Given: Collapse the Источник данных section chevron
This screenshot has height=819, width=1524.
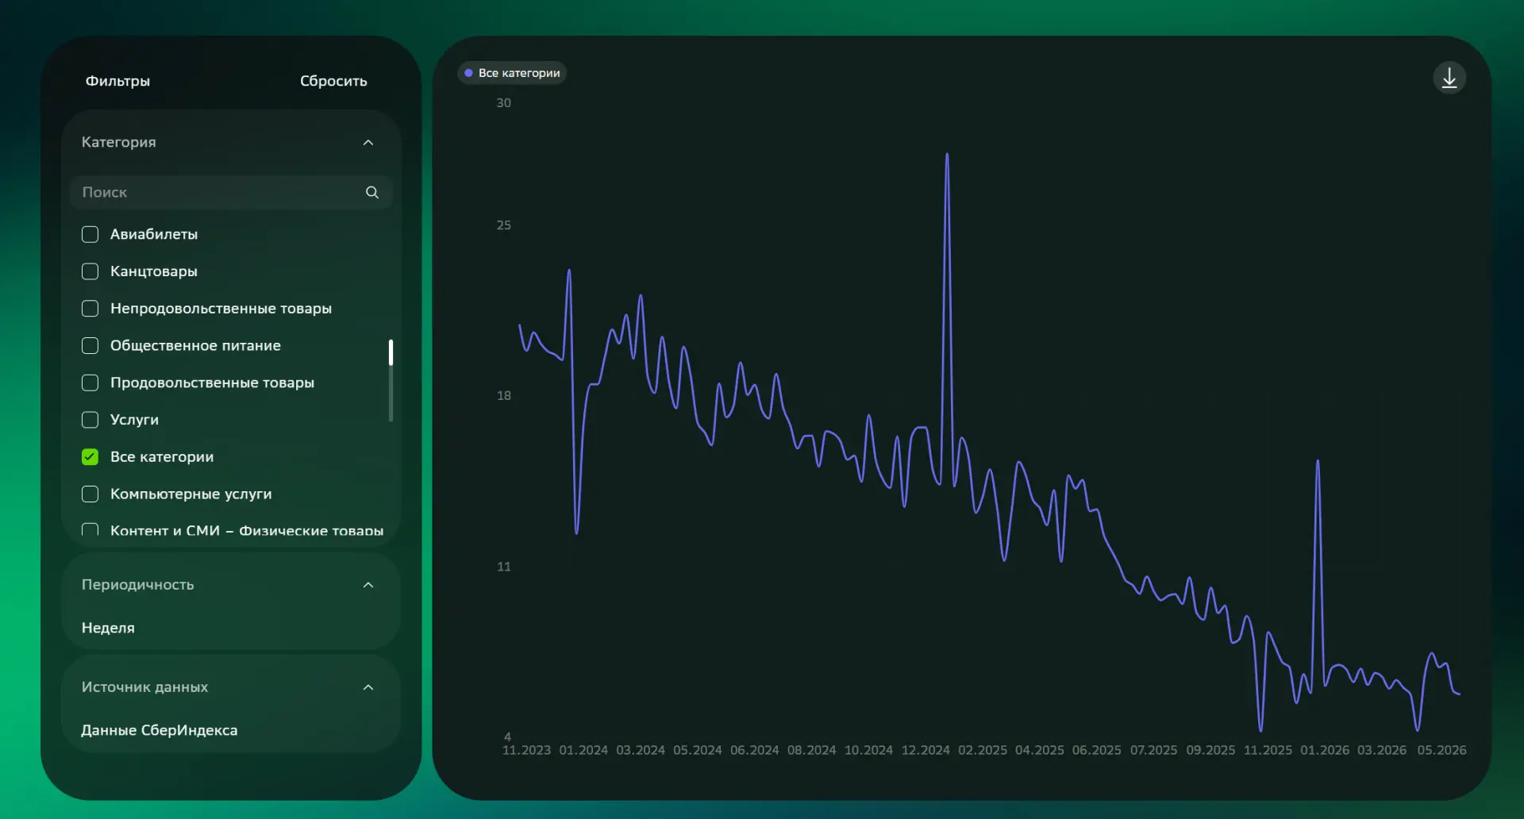Looking at the screenshot, I should tap(368, 687).
